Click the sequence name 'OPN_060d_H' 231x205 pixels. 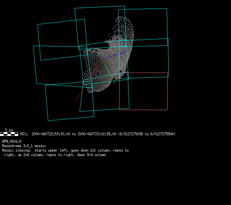pos(12,141)
